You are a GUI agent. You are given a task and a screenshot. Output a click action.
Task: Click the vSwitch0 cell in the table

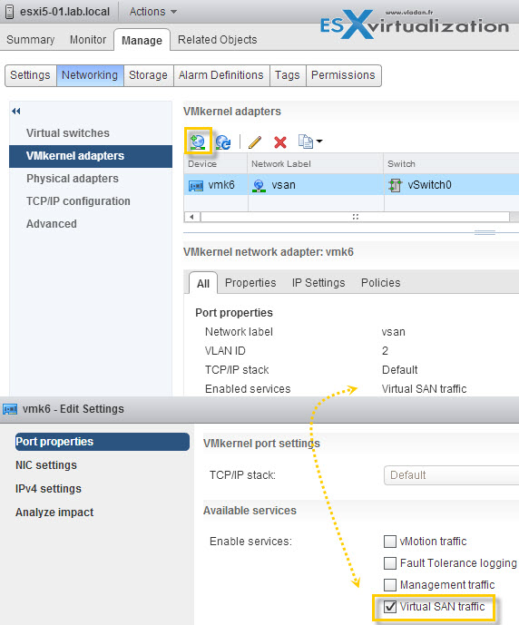(x=451, y=185)
